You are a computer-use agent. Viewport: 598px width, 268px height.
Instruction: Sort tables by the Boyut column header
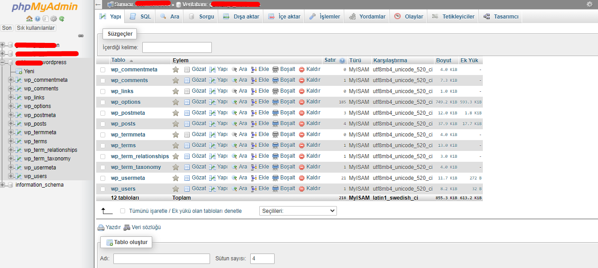(444, 61)
